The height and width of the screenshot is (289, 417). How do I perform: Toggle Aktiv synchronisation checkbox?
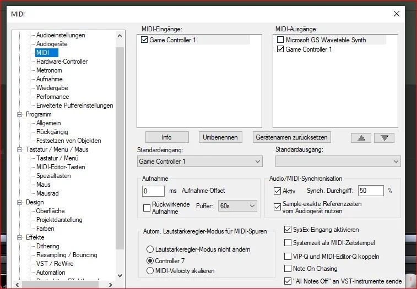pyautogui.click(x=277, y=191)
